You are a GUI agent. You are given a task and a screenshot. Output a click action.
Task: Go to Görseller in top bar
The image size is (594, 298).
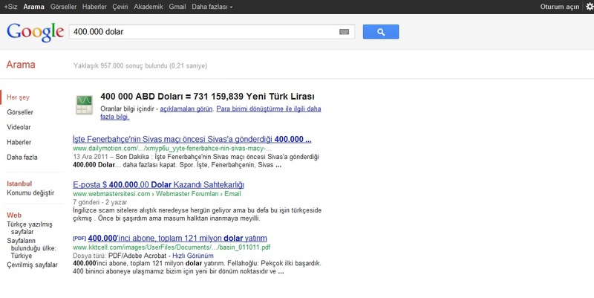pos(63,7)
